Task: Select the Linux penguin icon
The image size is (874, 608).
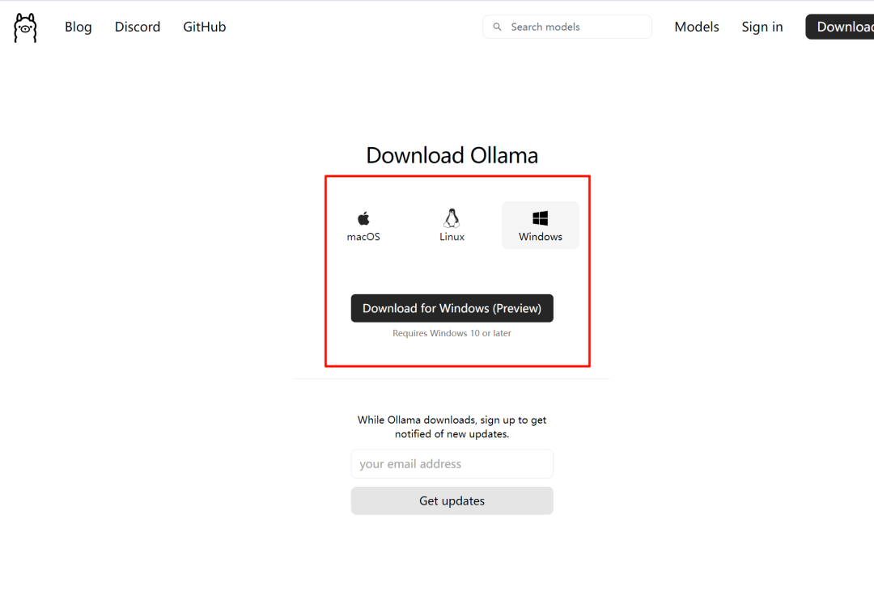Action: coord(452,218)
